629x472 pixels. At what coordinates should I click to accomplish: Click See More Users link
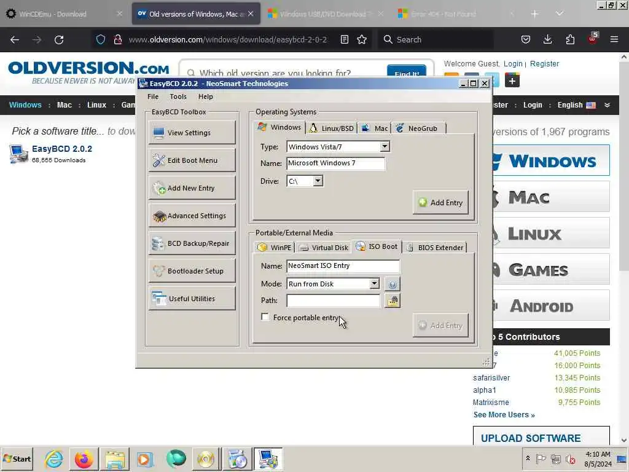click(504, 415)
